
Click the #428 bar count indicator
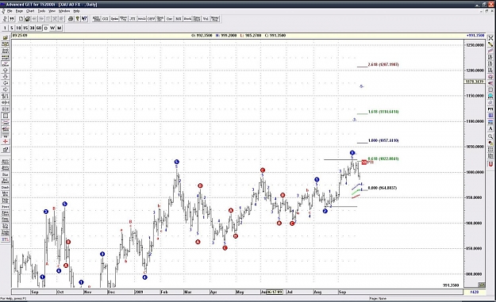(x=474, y=292)
